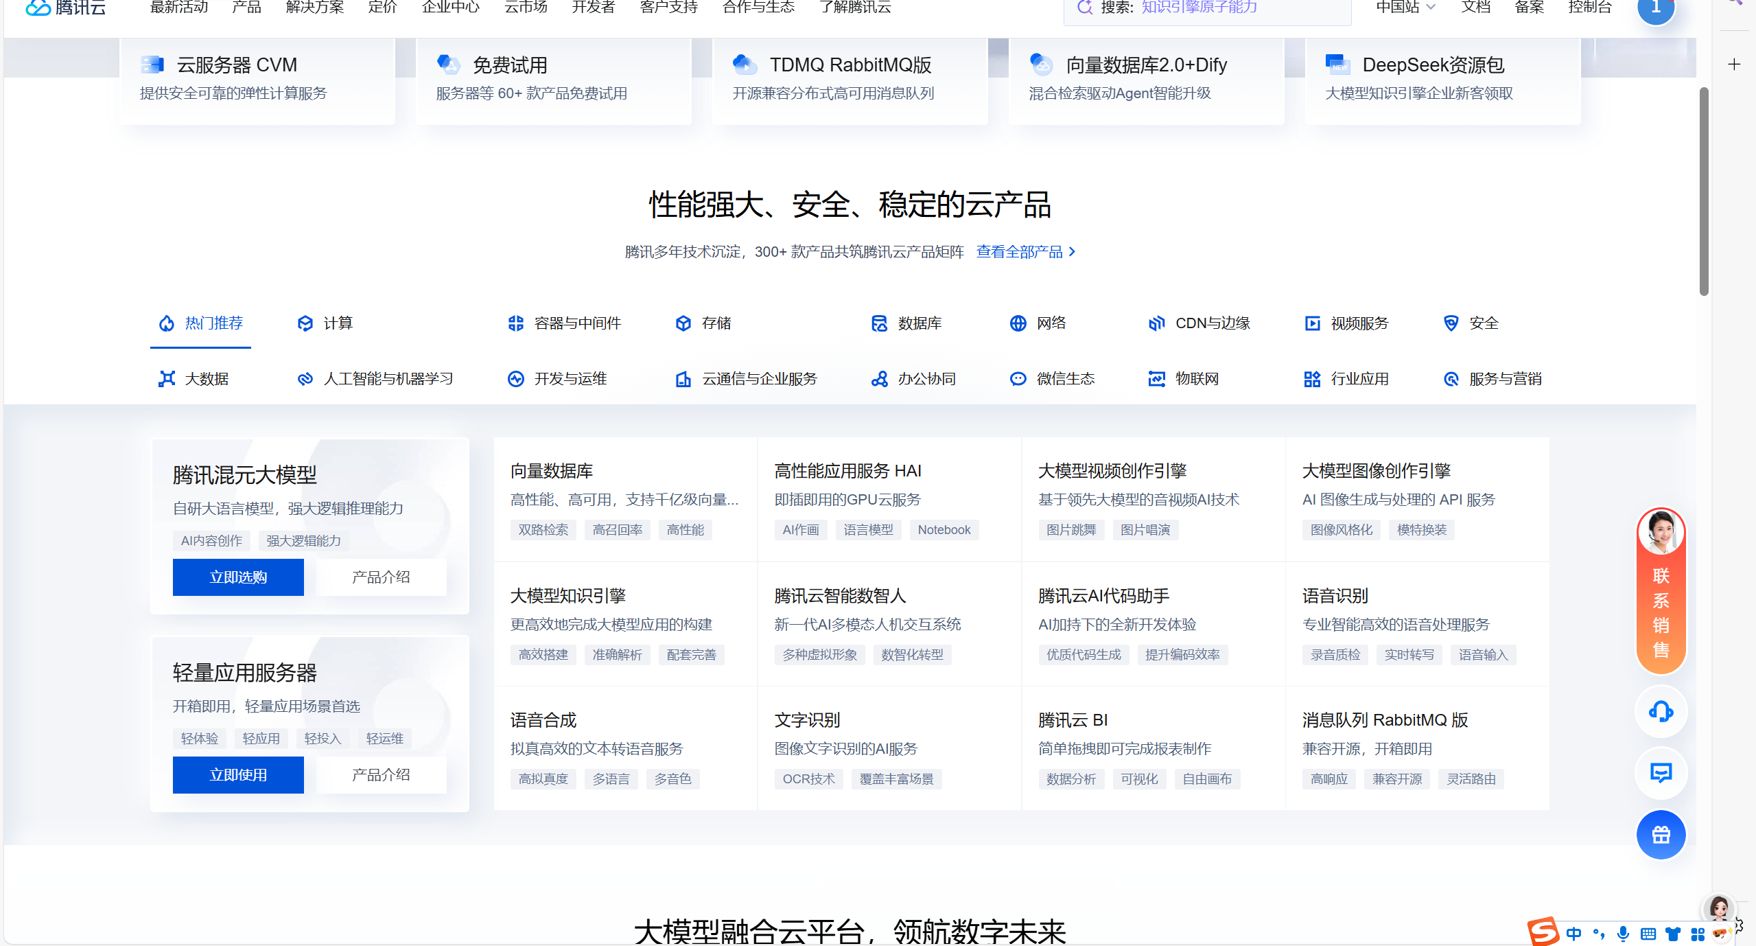Click the 云服务器 CVM card icon
This screenshot has width=1756, height=946.
click(x=152, y=65)
